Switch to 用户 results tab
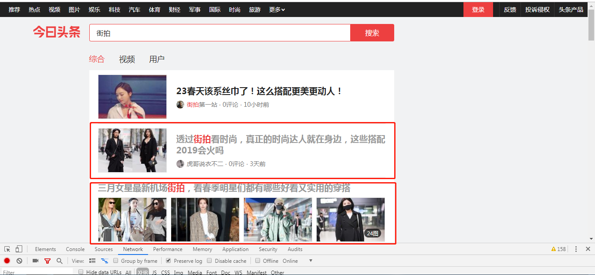Screen dimensions: 595x275 pos(157,59)
